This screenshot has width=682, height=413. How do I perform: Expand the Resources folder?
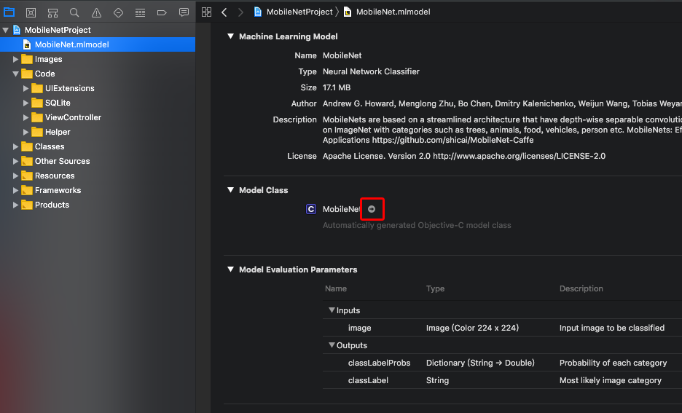click(15, 176)
